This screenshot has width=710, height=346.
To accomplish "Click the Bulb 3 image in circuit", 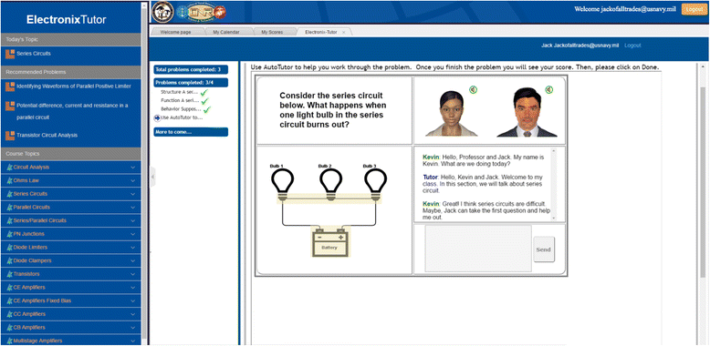I will [375, 183].
